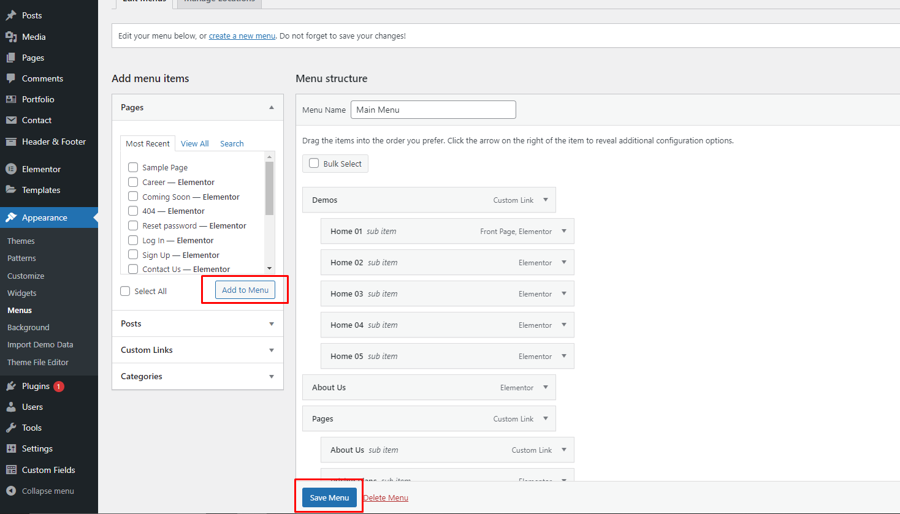900x514 pixels.
Task: Expand the Custom Links accordion section
Action: click(x=197, y=350)
